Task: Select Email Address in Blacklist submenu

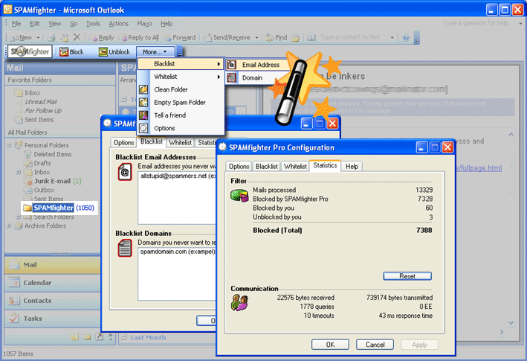Action: (258, 65)
